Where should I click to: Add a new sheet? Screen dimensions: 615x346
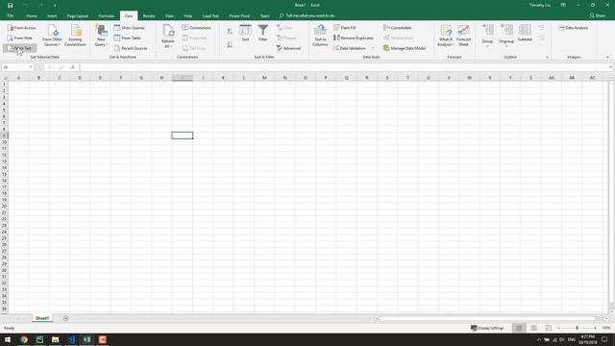click(66, 318)
